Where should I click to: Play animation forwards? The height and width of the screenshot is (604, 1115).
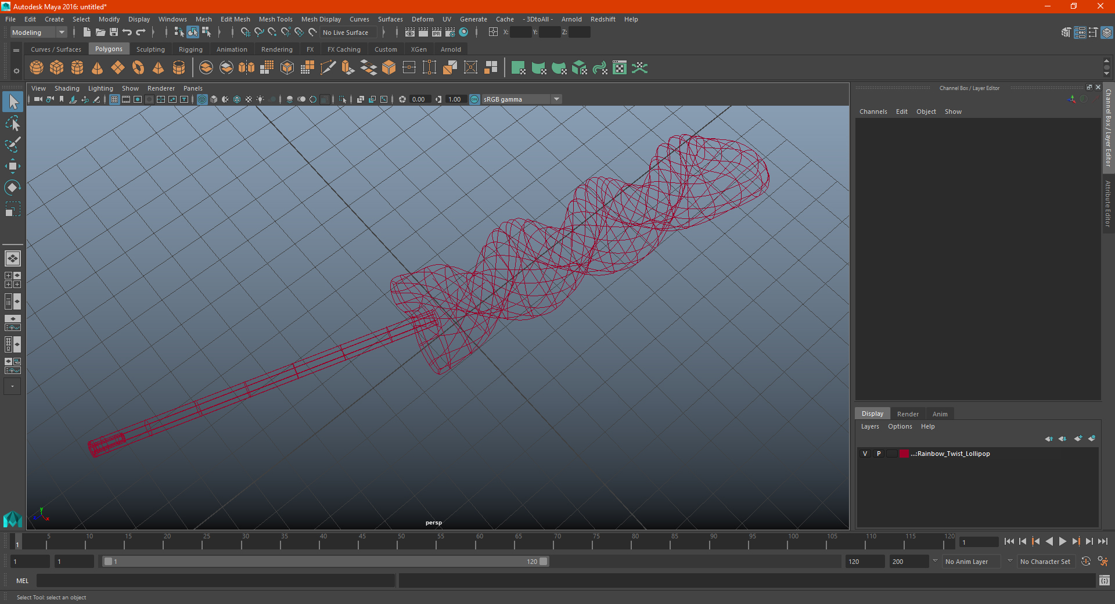pos(1062,541)
